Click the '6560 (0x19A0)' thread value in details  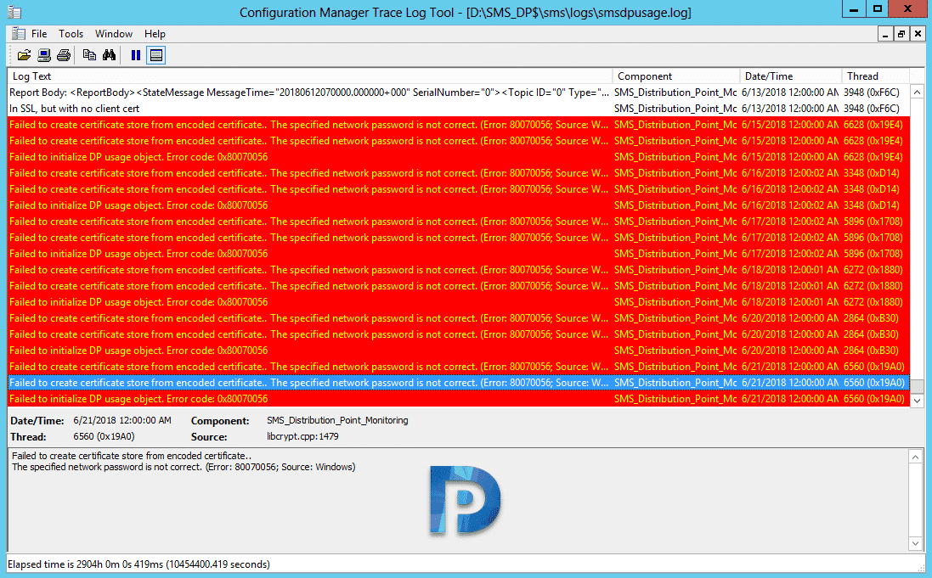pos(104,436)
